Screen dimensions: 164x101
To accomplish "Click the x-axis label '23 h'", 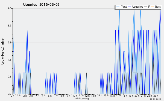I will point(156,96).
